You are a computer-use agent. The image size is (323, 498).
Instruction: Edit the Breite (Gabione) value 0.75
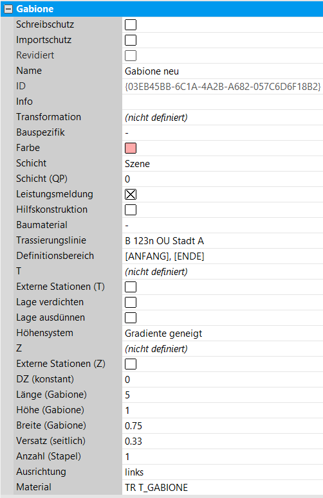tap(223, 425)
